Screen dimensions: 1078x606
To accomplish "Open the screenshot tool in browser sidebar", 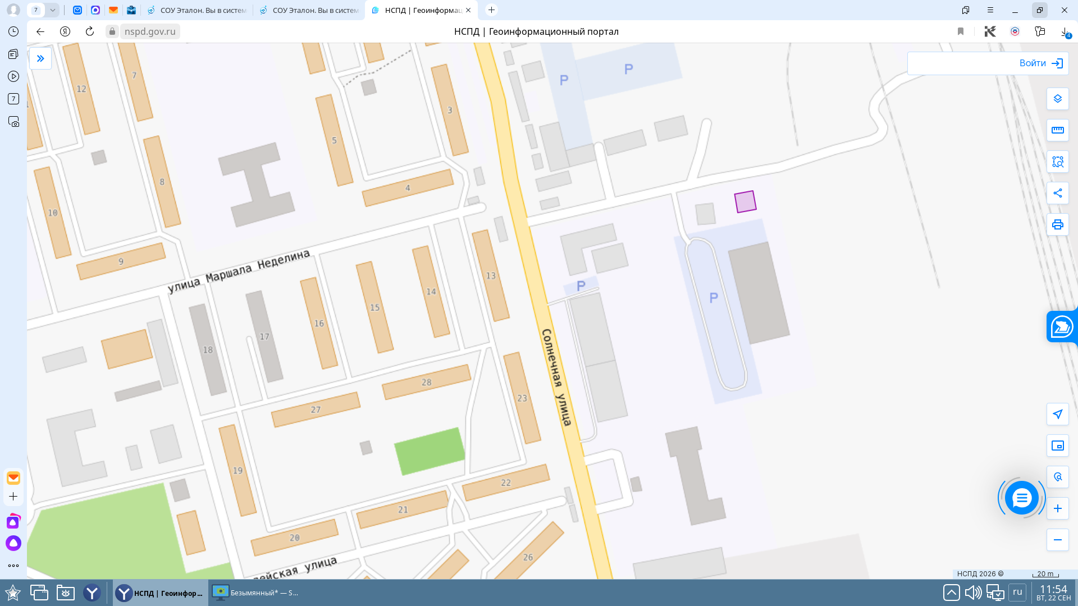I will pos(13,121).
